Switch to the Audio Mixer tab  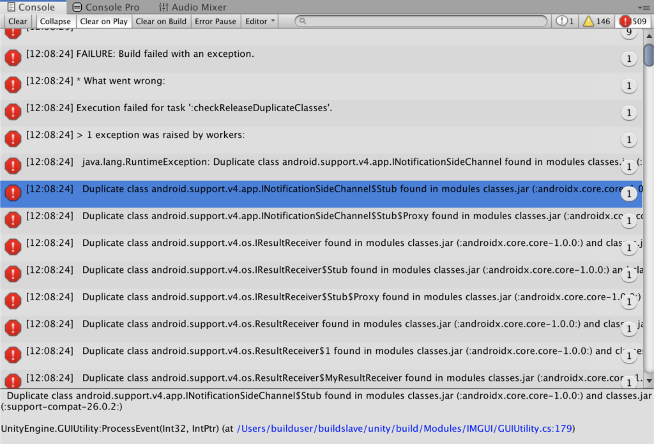click(192, 7)
